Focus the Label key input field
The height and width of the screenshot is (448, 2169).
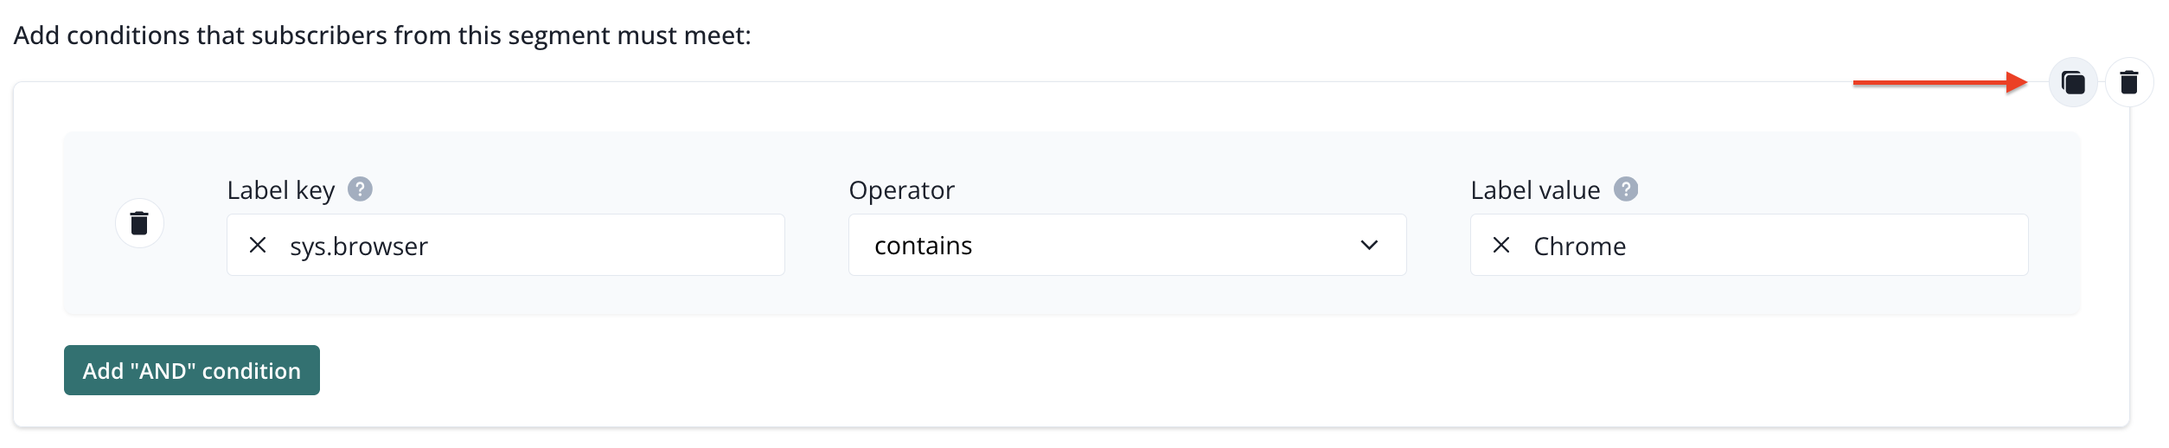605,246
